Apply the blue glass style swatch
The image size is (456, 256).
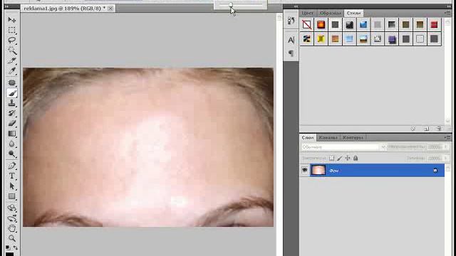tap(363, 25)
